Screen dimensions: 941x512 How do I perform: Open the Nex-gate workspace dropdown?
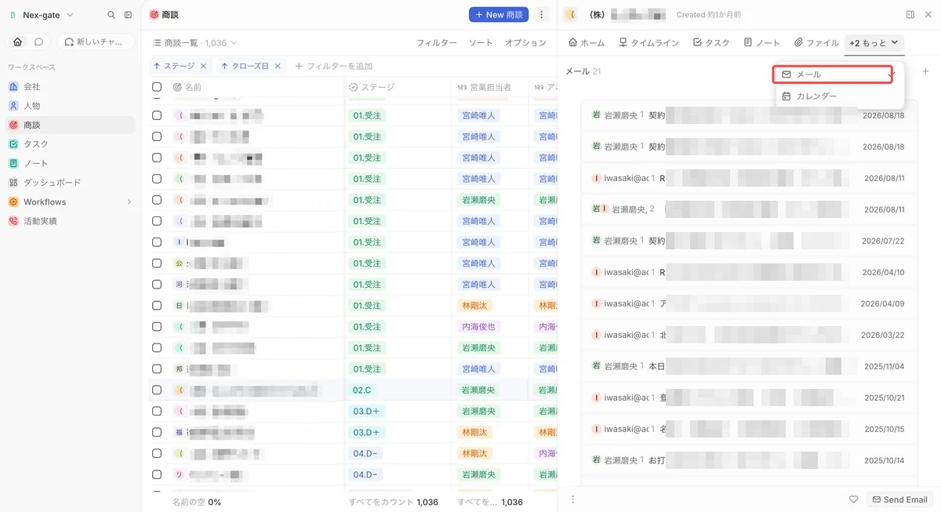click(42, 15)
